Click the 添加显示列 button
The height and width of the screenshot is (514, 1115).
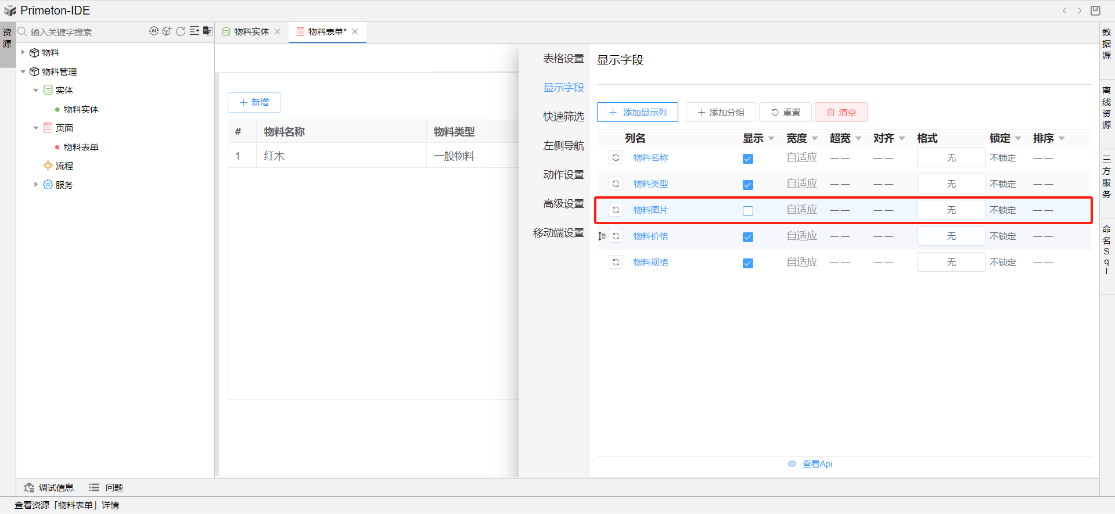click(x=638, y=112)
